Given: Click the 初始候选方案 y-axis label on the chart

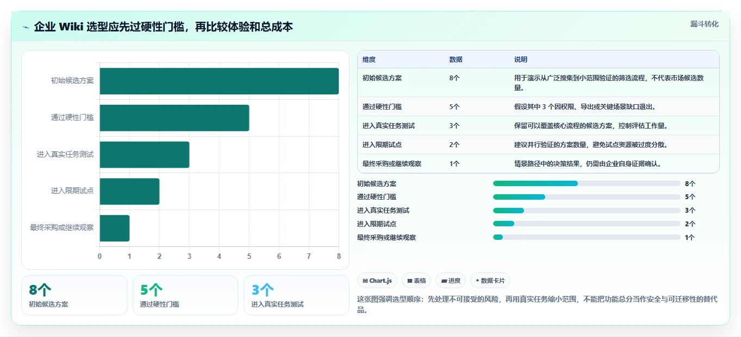Looking at the screenshot, I should [x=72, y=81].
